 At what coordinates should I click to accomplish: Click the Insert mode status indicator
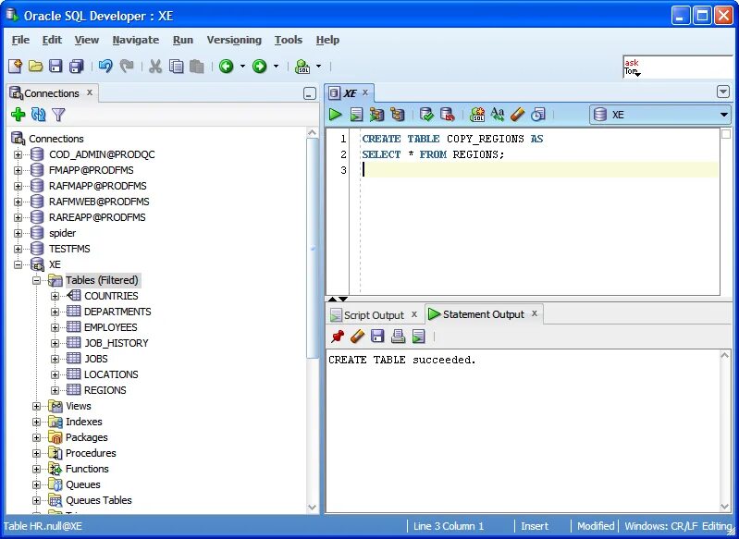(x=535, y=526)
